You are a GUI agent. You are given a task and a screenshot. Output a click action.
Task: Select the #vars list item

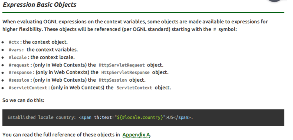point(43,50)
